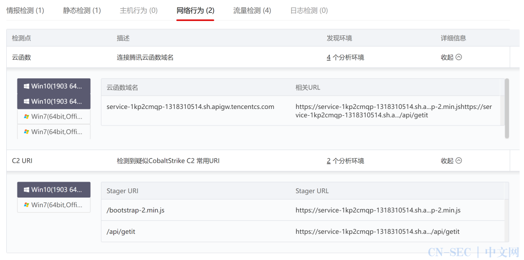Select the 网络行为 (2) tab

(x=196, y=10)
